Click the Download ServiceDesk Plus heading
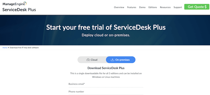The image size is (210, 95). pyautogui.click(x=106, y=68)
